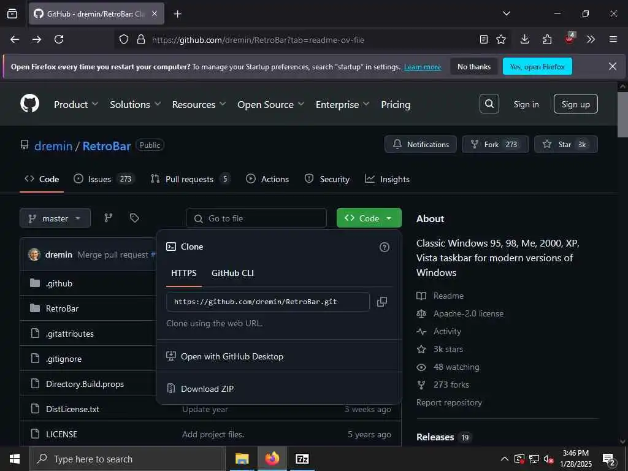Open the Pricing link
This screenshot has width=628, height=471.
click(396, 104)
